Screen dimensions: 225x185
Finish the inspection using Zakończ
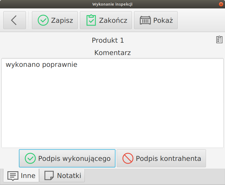[x=106, y=20]
